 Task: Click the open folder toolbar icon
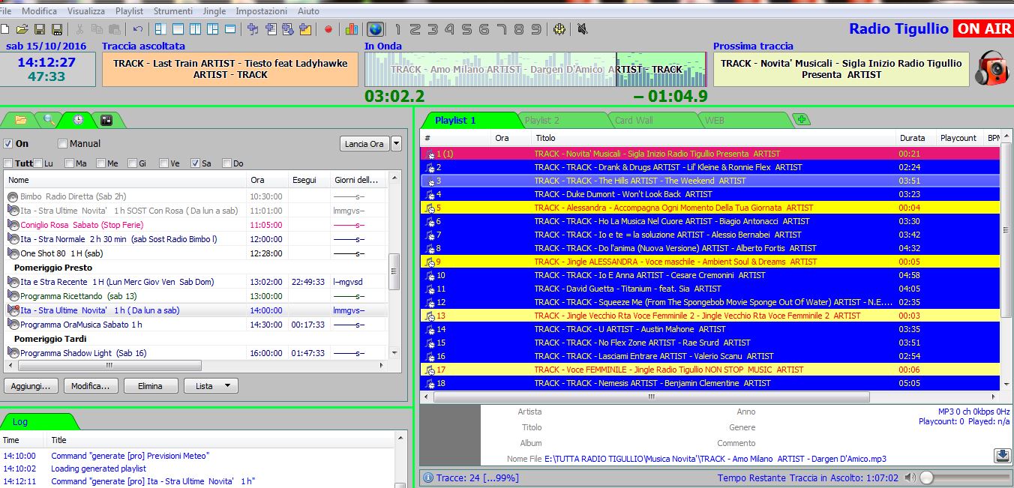point(22,29)
